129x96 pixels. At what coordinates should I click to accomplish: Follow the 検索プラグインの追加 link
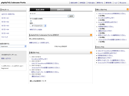click(x=36, y=29)
